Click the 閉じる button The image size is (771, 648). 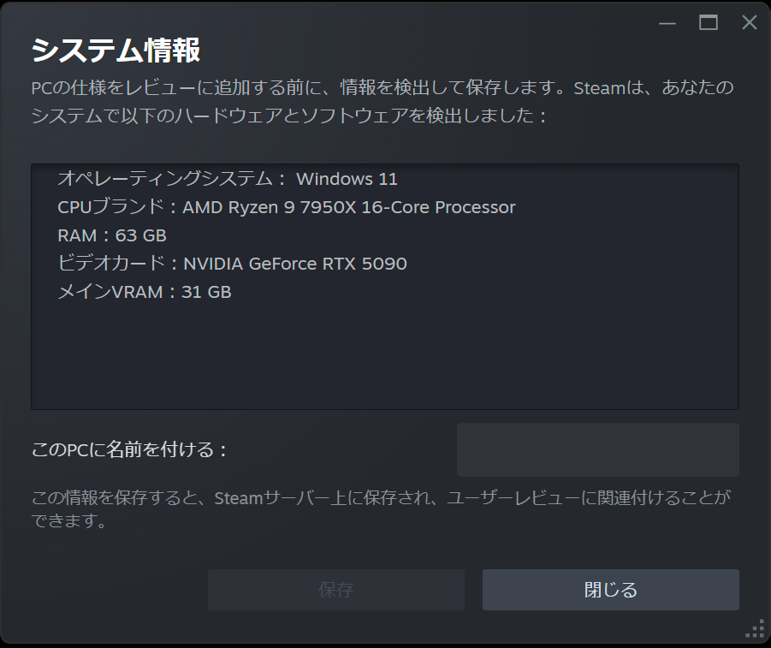(610, 590)
